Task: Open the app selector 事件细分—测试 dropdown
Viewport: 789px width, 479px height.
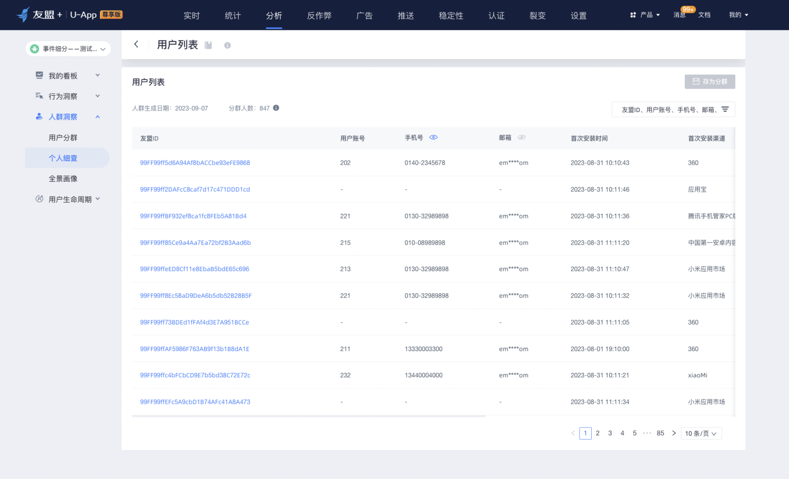Action: (x=68, y=49)
